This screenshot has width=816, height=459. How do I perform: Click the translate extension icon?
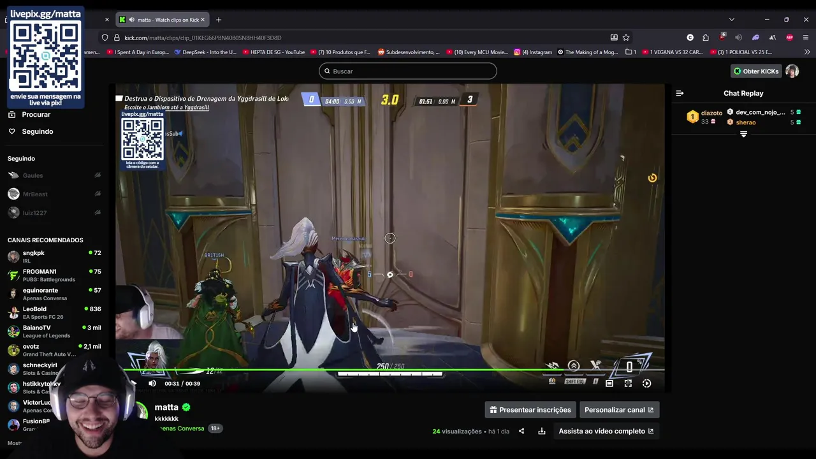[772, 38]
